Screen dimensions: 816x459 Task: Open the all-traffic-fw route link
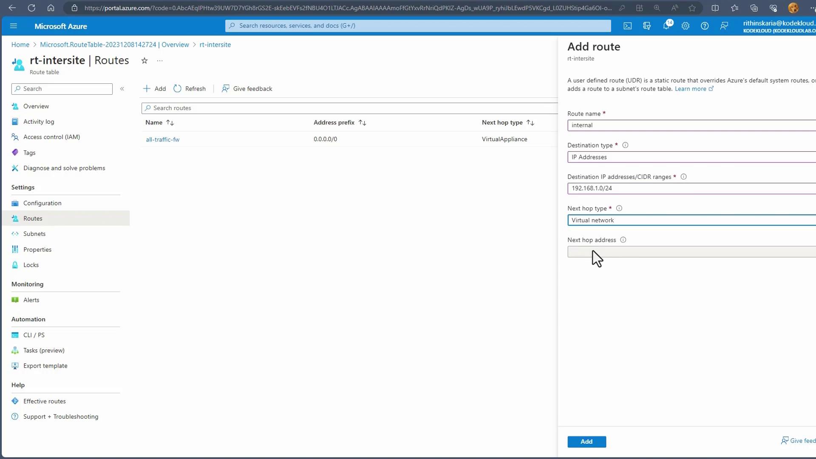pos(162,139)
